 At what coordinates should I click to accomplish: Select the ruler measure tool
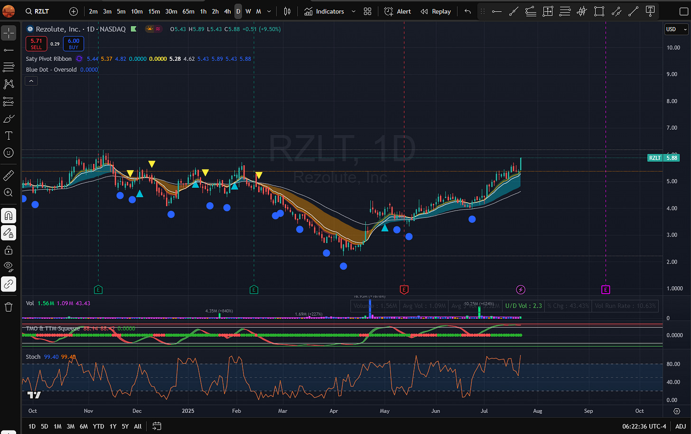[x=9, y=175]
